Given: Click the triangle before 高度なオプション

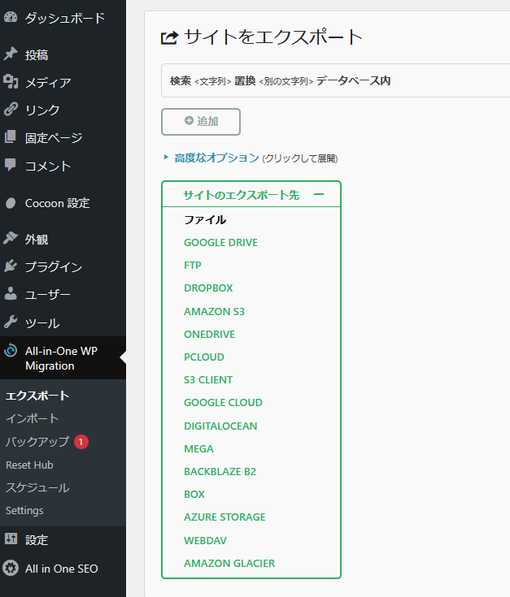Looking at the screenshot, I should [x=166, y=157].
